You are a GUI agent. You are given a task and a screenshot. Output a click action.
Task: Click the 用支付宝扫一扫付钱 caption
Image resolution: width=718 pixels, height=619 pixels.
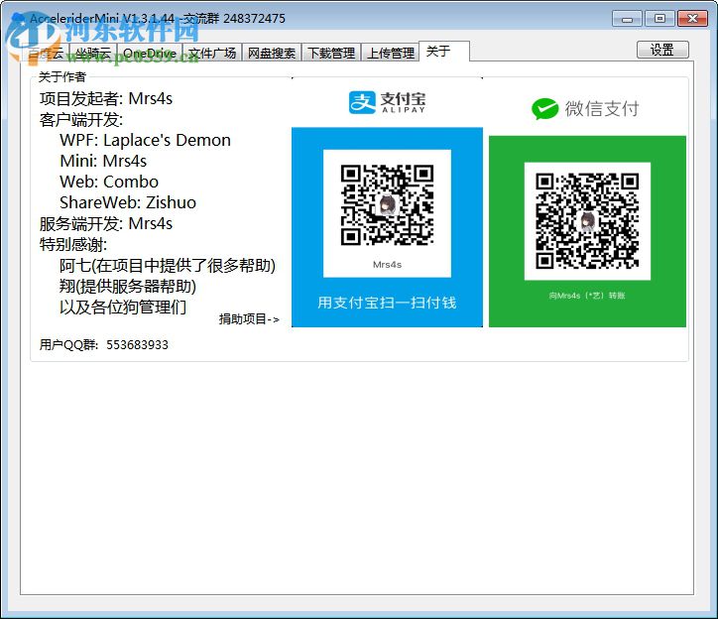click(387, 303)
